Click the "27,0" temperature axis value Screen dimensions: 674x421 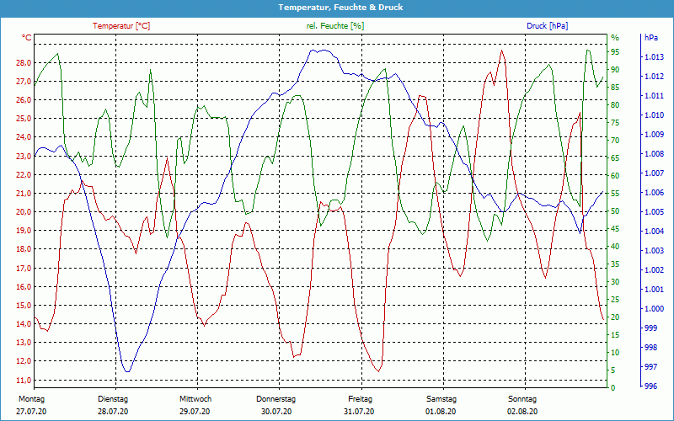point(24,81)
